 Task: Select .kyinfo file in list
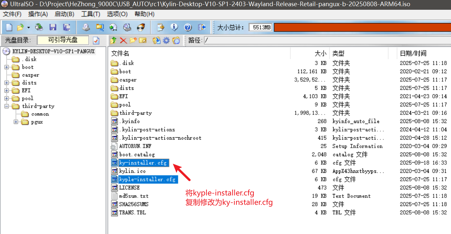point(129,121)
